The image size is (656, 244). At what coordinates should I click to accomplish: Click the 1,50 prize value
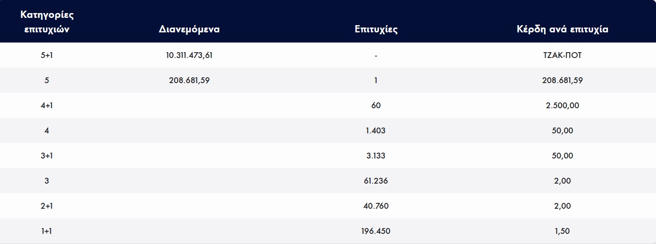[562, 231]
